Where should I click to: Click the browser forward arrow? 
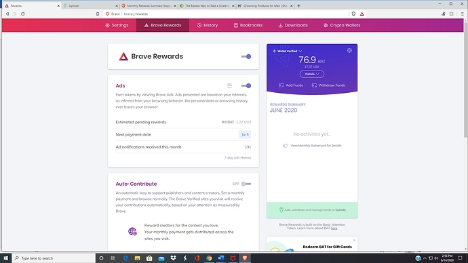tap(15, 14)
